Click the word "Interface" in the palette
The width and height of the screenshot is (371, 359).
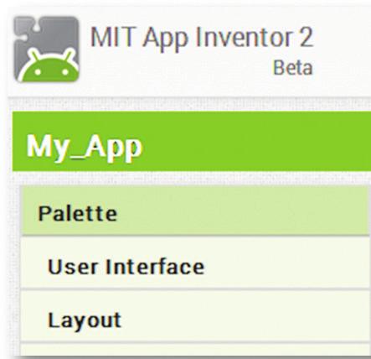155,267
